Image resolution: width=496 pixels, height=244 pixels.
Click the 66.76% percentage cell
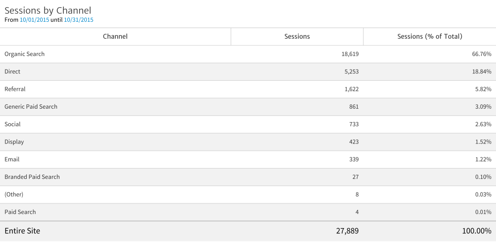click(x=481, y=54)
